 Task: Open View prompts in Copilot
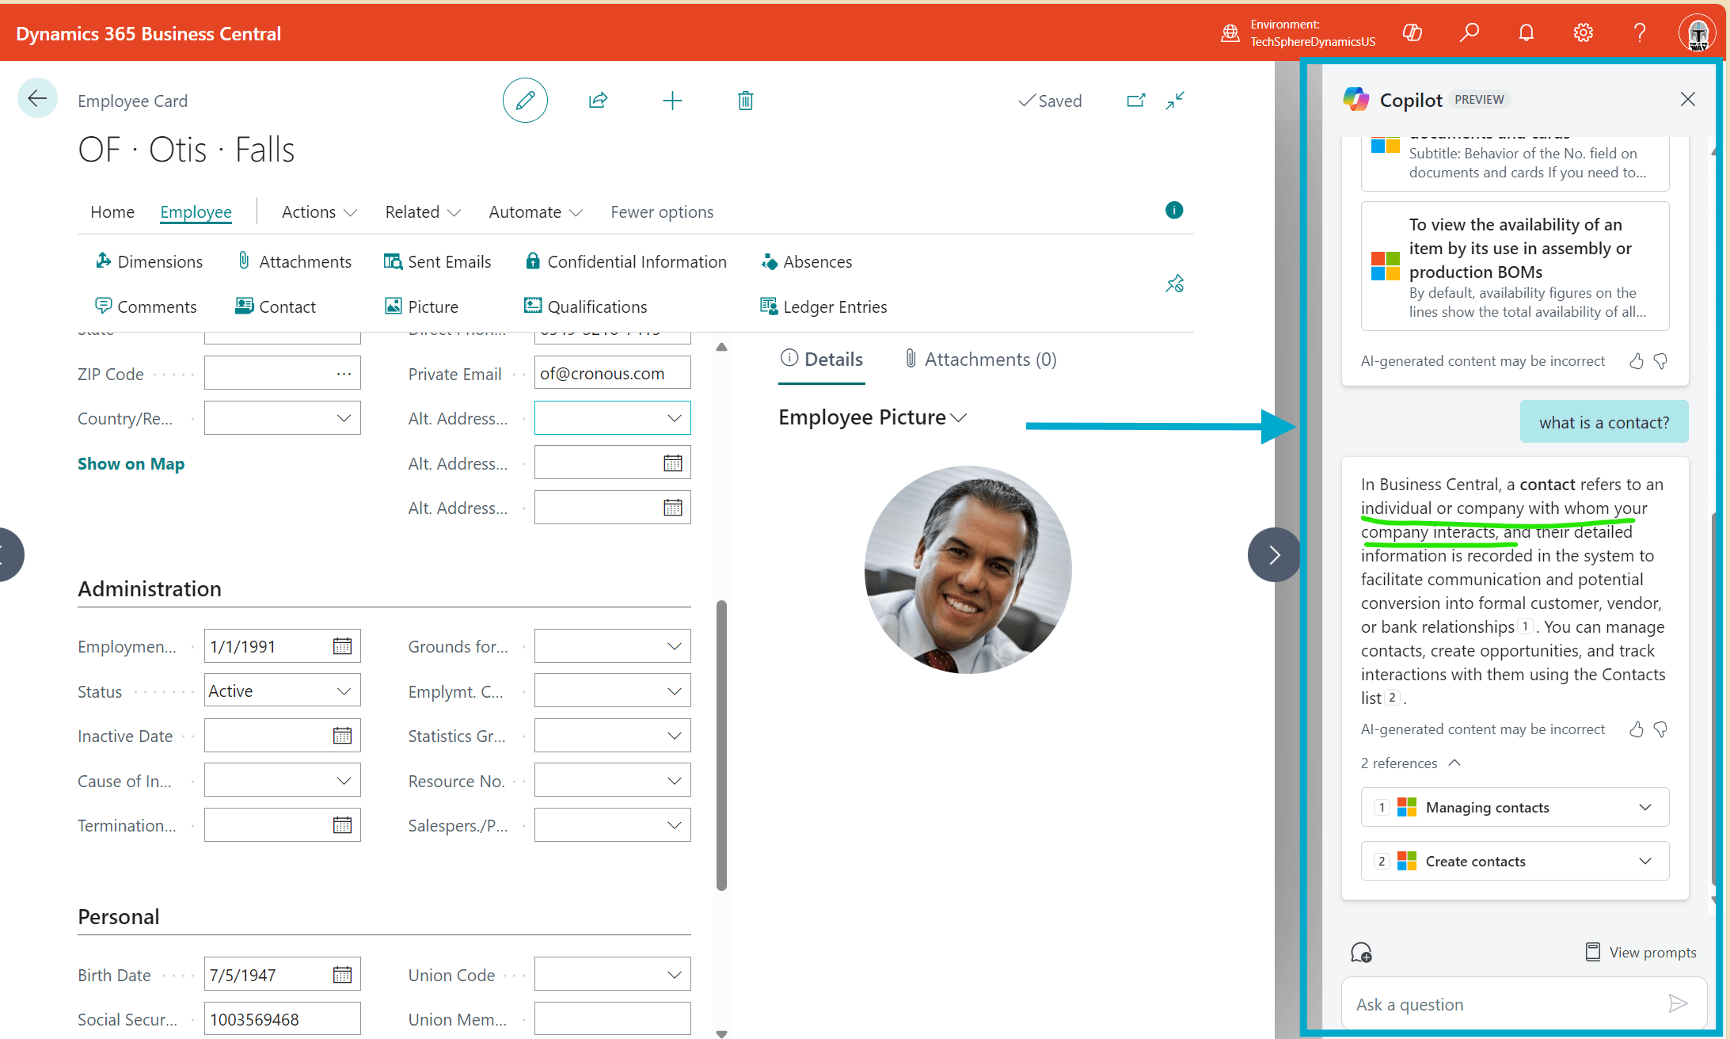click(x=1641, y=952)
